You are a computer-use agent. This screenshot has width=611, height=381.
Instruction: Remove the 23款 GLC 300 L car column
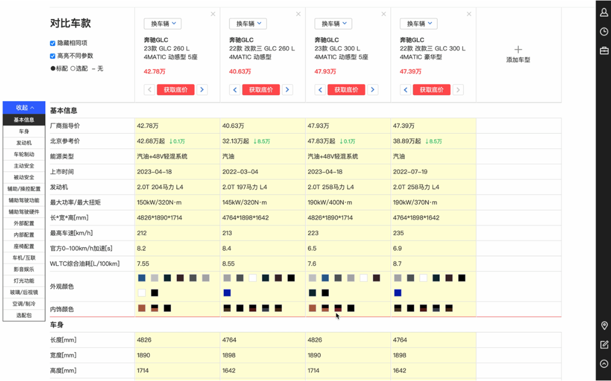(383, 14)
